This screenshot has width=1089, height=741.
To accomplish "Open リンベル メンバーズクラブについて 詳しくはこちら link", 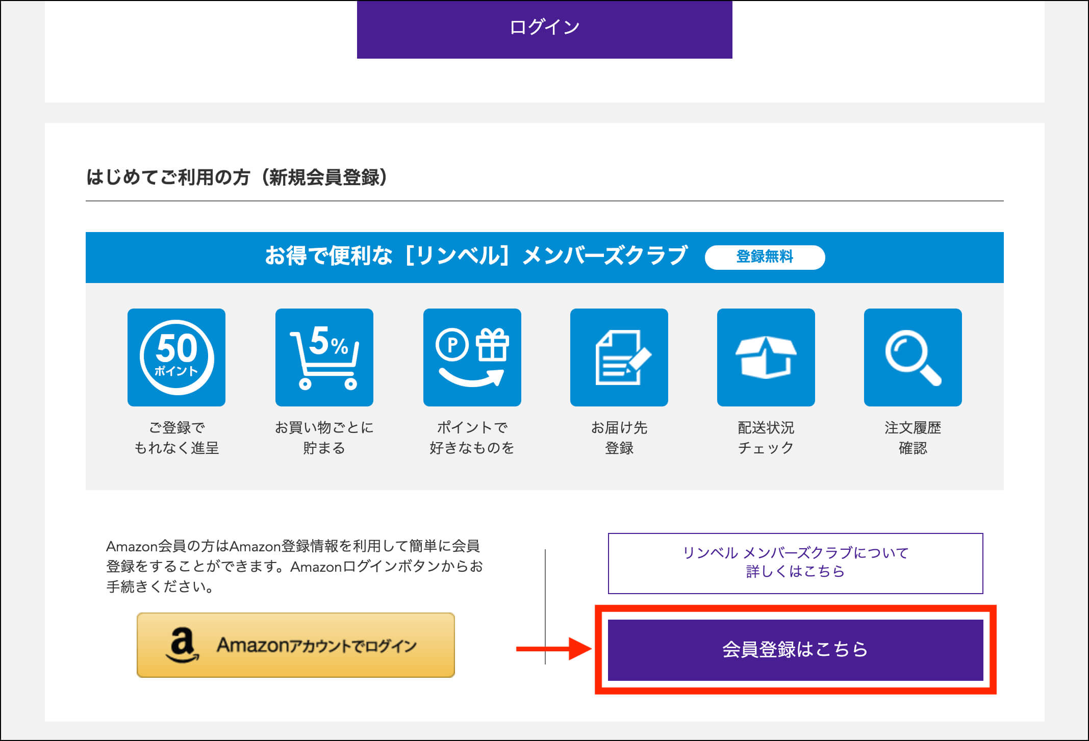I will point(795,563).
